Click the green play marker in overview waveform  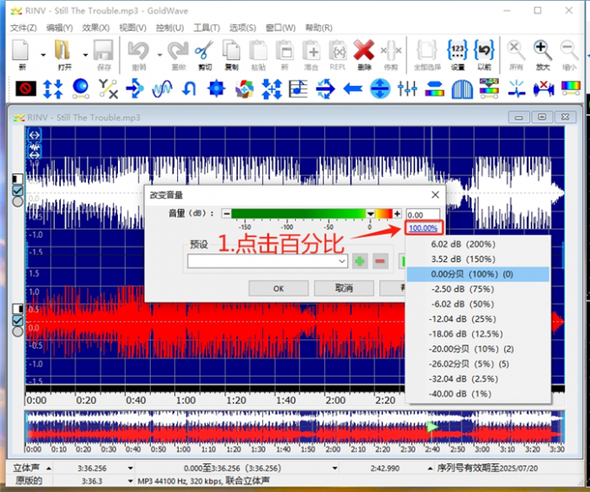click(432, 427)
